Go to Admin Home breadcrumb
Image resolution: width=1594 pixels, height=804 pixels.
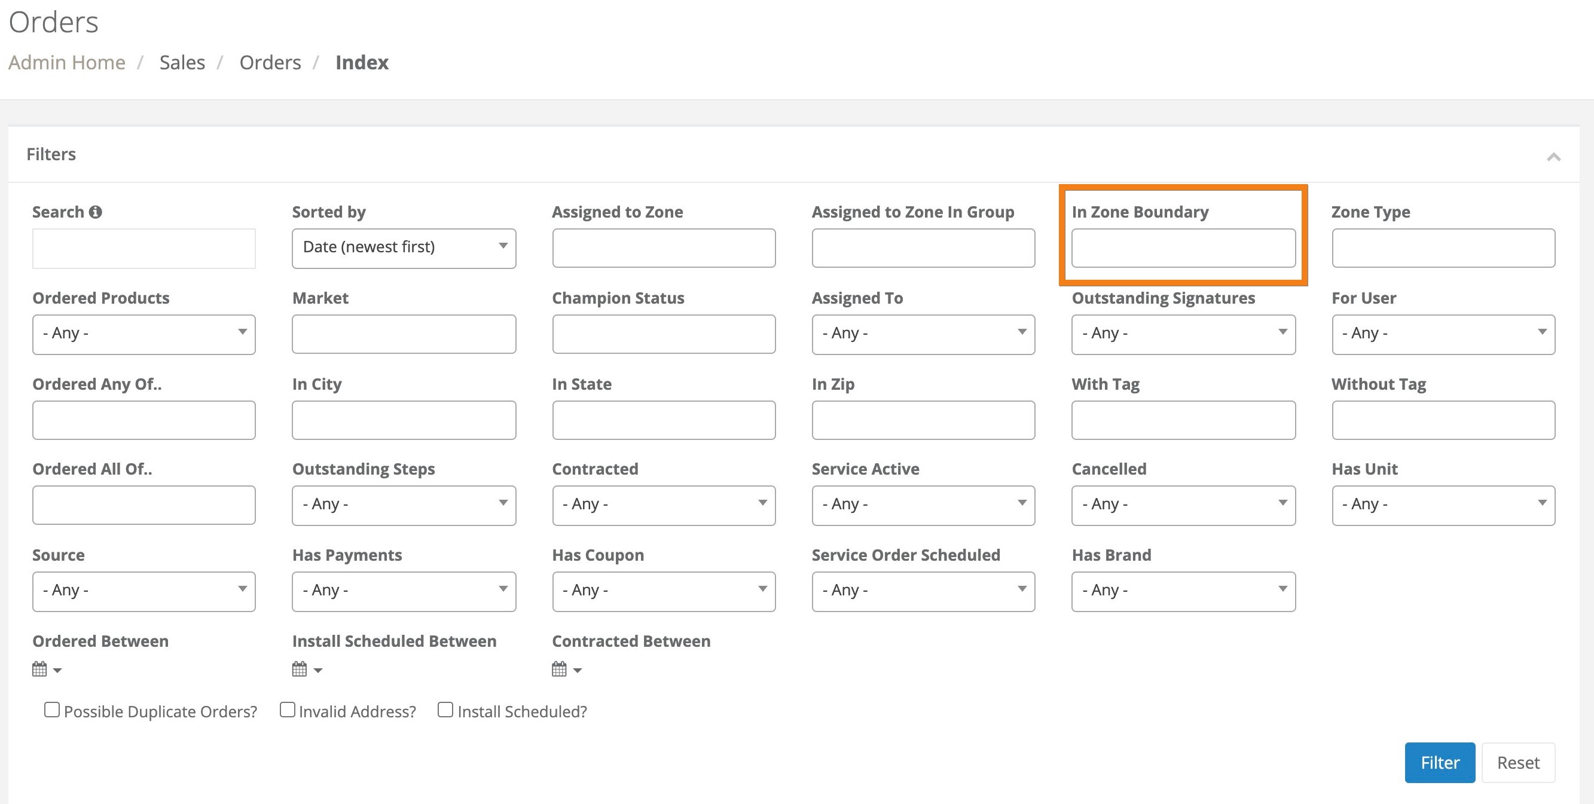point(67,62)
